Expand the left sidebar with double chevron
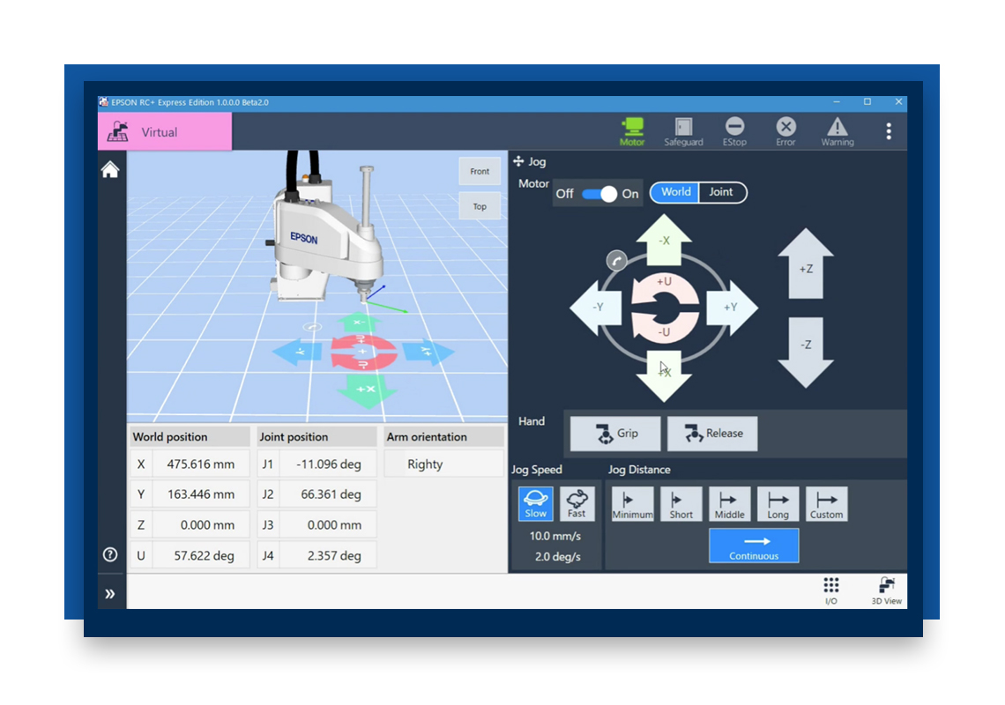This screenshot has height=705, width=1005. point(110,594)
